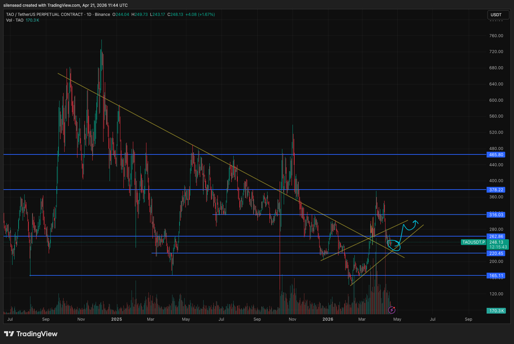Click the 520.00 price axis label

tap(496, 133)
